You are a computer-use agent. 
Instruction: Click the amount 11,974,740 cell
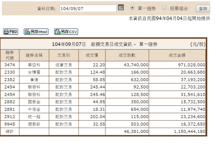click(177, 109)
